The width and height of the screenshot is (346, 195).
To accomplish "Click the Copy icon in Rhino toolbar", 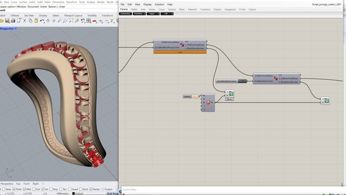I will point(30,21).
